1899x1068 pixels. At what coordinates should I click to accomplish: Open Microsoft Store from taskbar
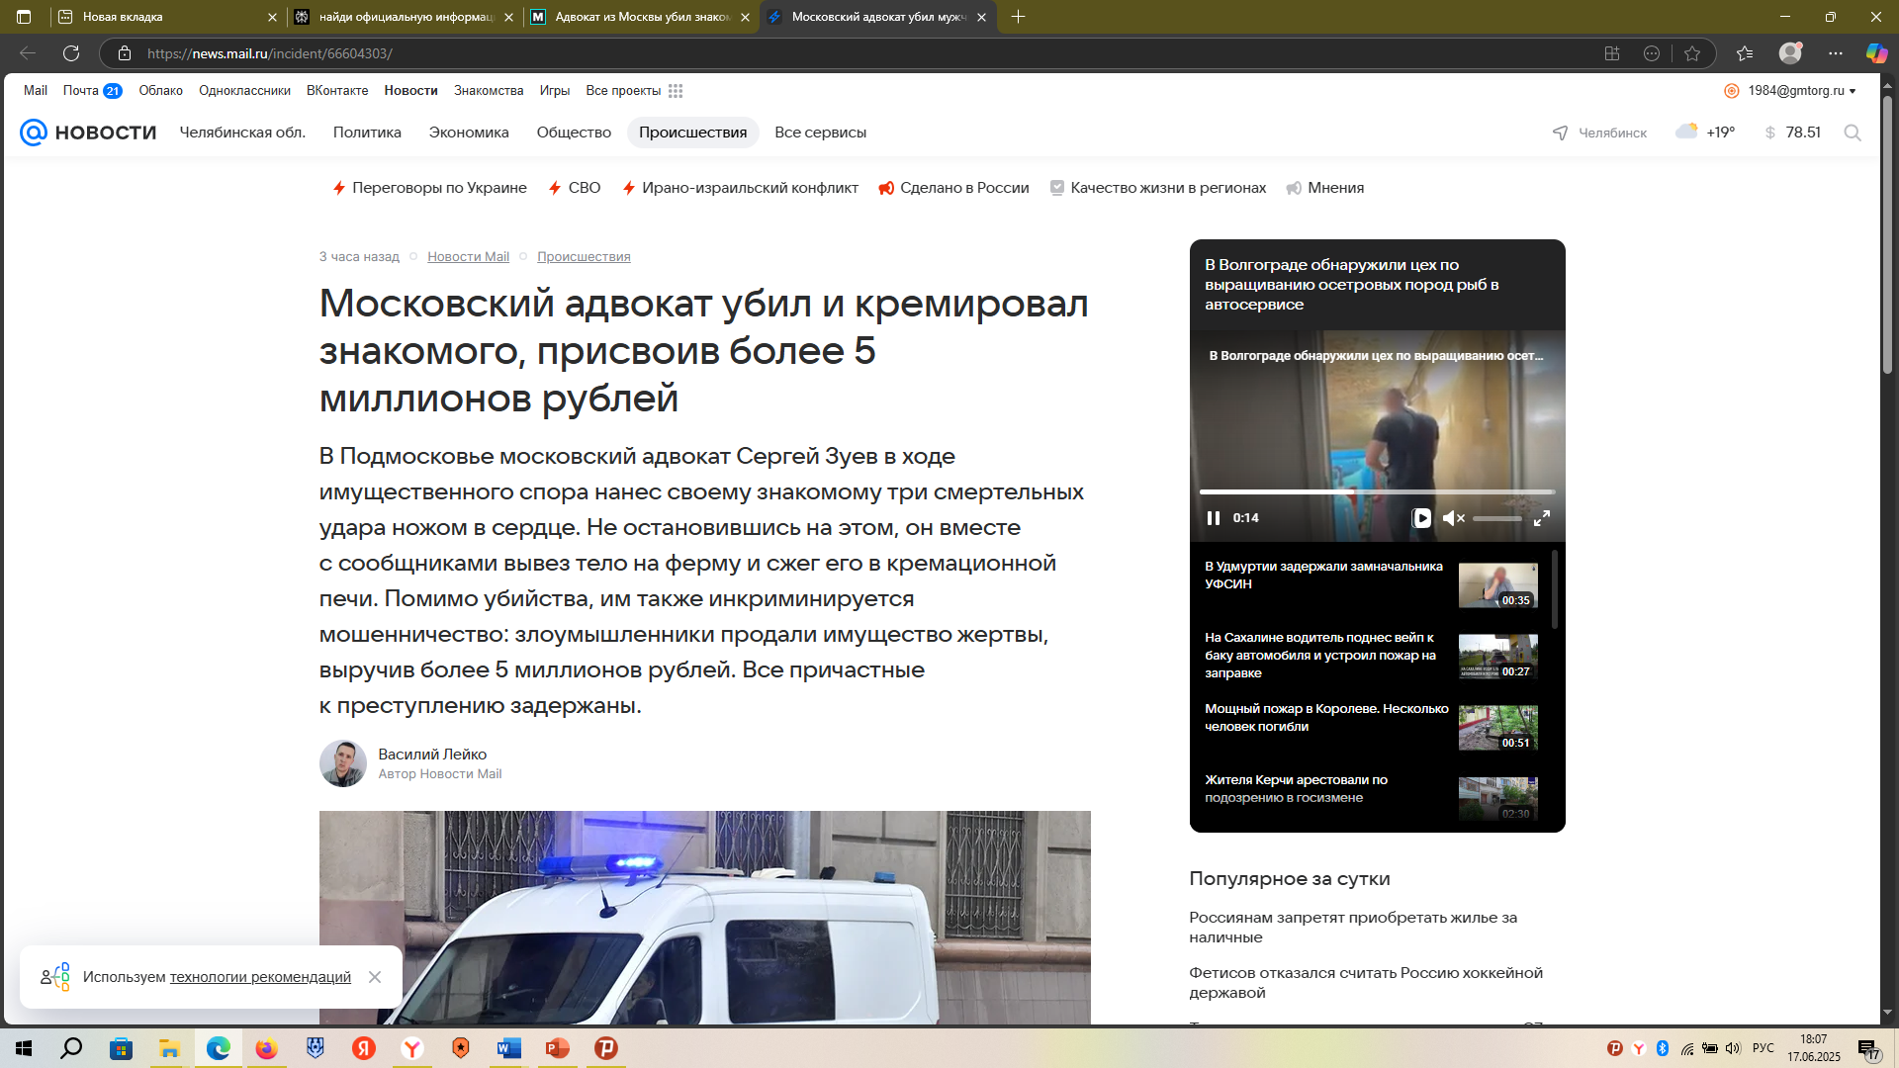tap(121, 1048)
